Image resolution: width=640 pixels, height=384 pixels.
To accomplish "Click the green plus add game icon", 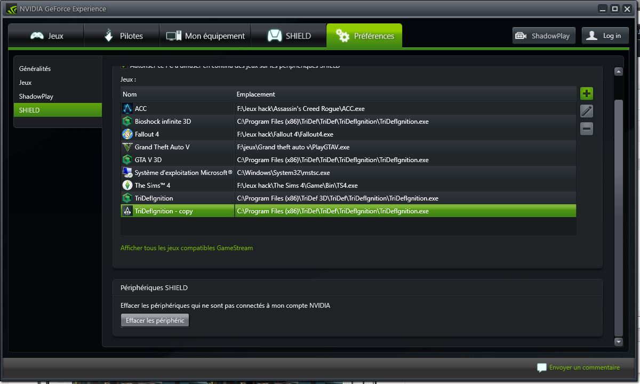I will click(586, 94).
